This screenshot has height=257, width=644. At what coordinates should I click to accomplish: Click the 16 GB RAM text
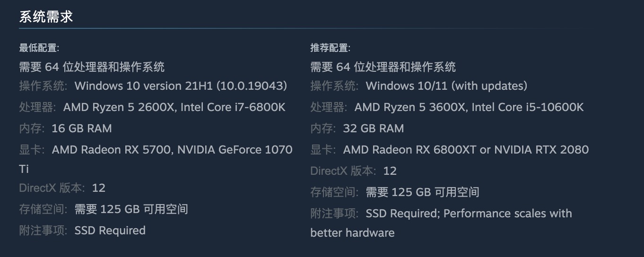pos(82,128)
